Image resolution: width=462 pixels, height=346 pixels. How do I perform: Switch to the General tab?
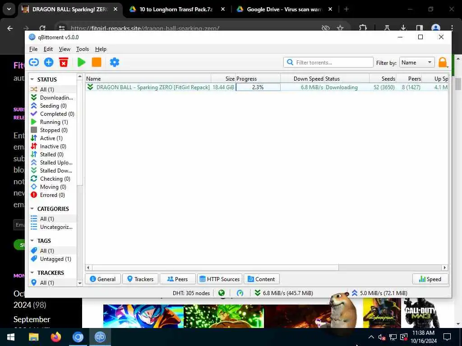(x=103, y=279)
